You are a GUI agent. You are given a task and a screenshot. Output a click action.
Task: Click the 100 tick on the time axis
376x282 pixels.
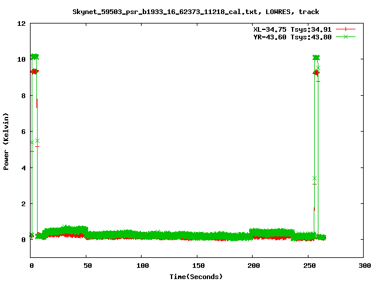pyautogui.click(x=142, y=266)
